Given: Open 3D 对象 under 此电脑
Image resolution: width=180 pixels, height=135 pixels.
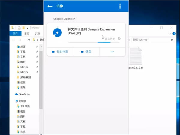Looking at the screenshot, I should click(x=23, y=106).
